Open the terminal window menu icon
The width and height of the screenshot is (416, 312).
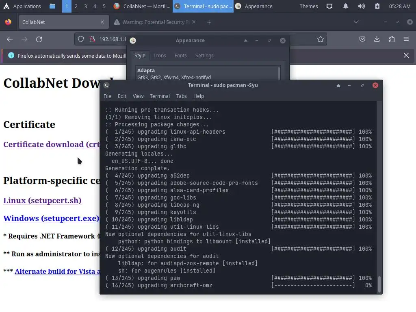(106, 85)
